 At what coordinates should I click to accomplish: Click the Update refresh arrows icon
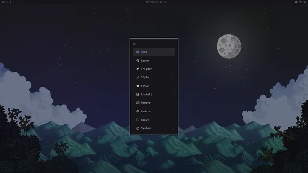click(x=138, y=111)
